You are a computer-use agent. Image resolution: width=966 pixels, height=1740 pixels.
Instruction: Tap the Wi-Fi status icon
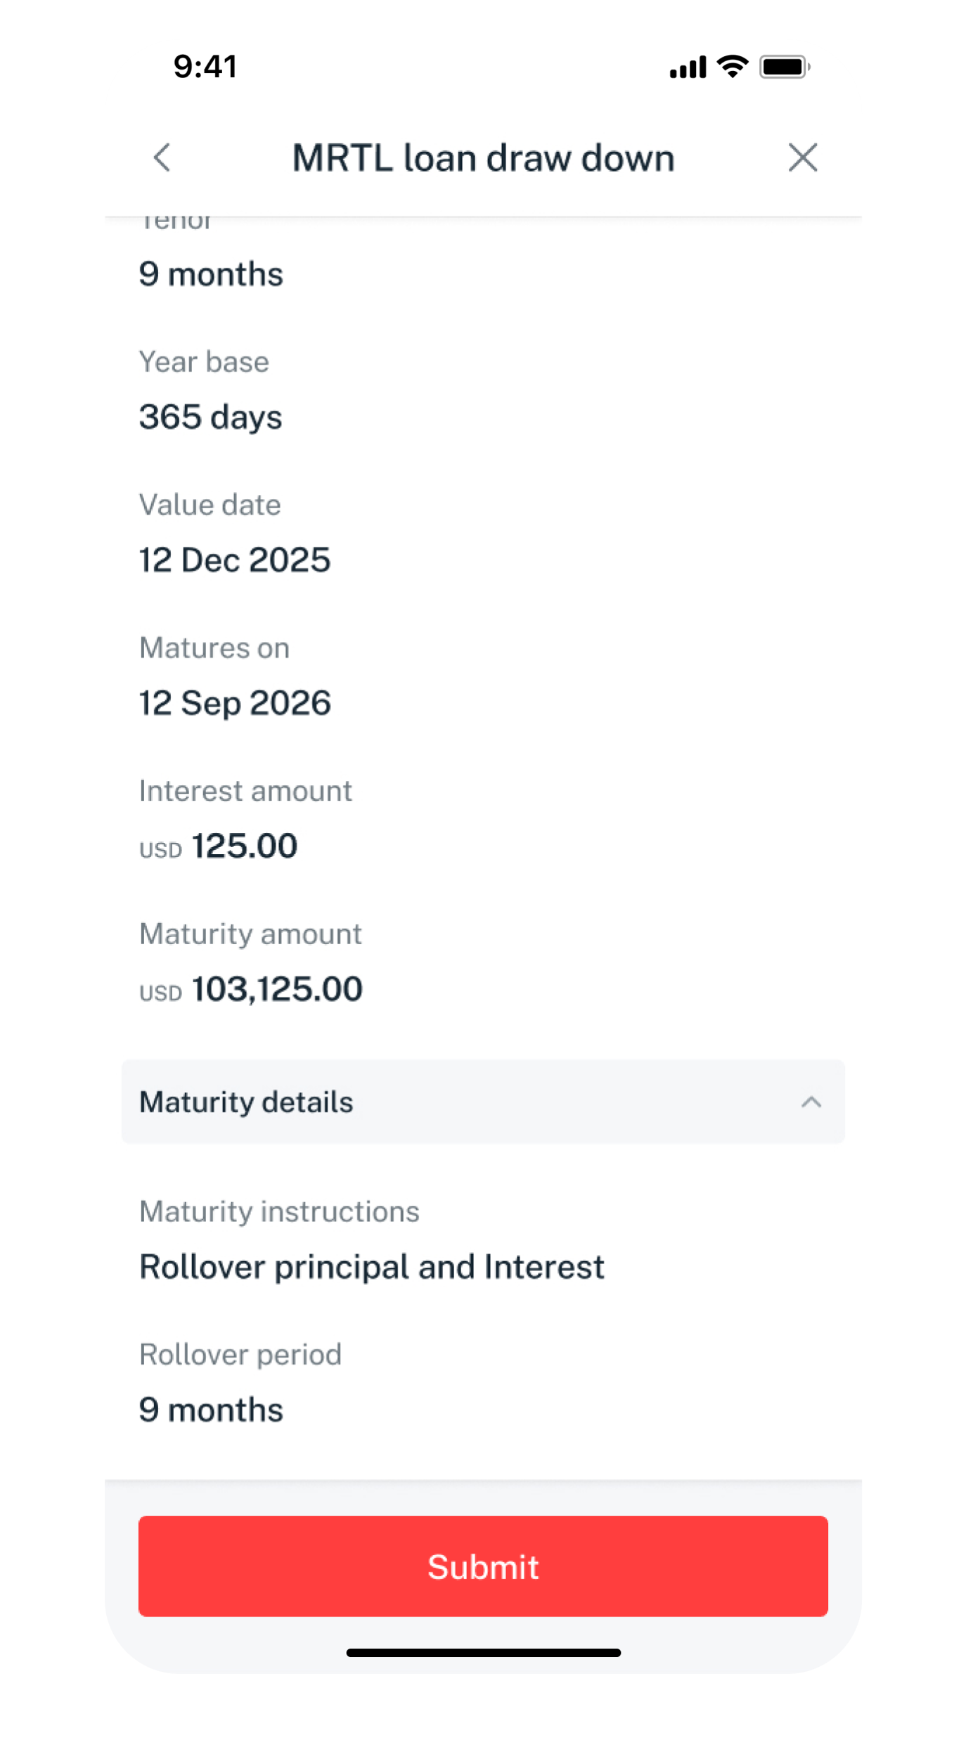[732, 67]
